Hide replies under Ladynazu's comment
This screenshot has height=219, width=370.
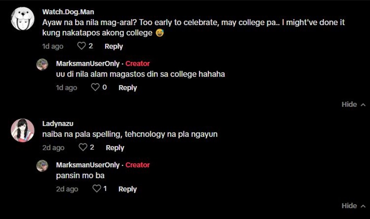click(x=353, y=206)
